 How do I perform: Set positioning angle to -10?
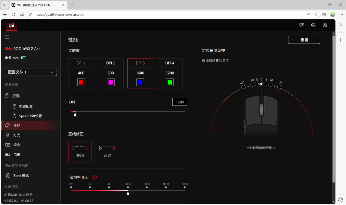coord(252,84)
